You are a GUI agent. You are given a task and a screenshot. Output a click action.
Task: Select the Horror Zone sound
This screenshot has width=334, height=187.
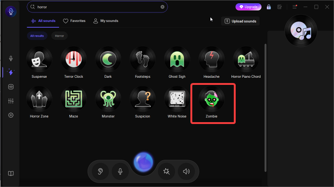(x=39, y=99)
